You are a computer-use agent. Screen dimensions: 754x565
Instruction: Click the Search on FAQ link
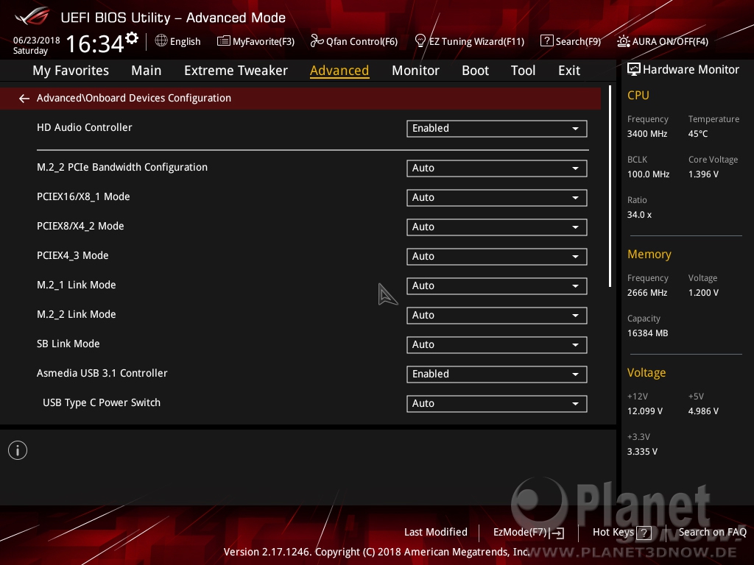click(x=712, y=533)
